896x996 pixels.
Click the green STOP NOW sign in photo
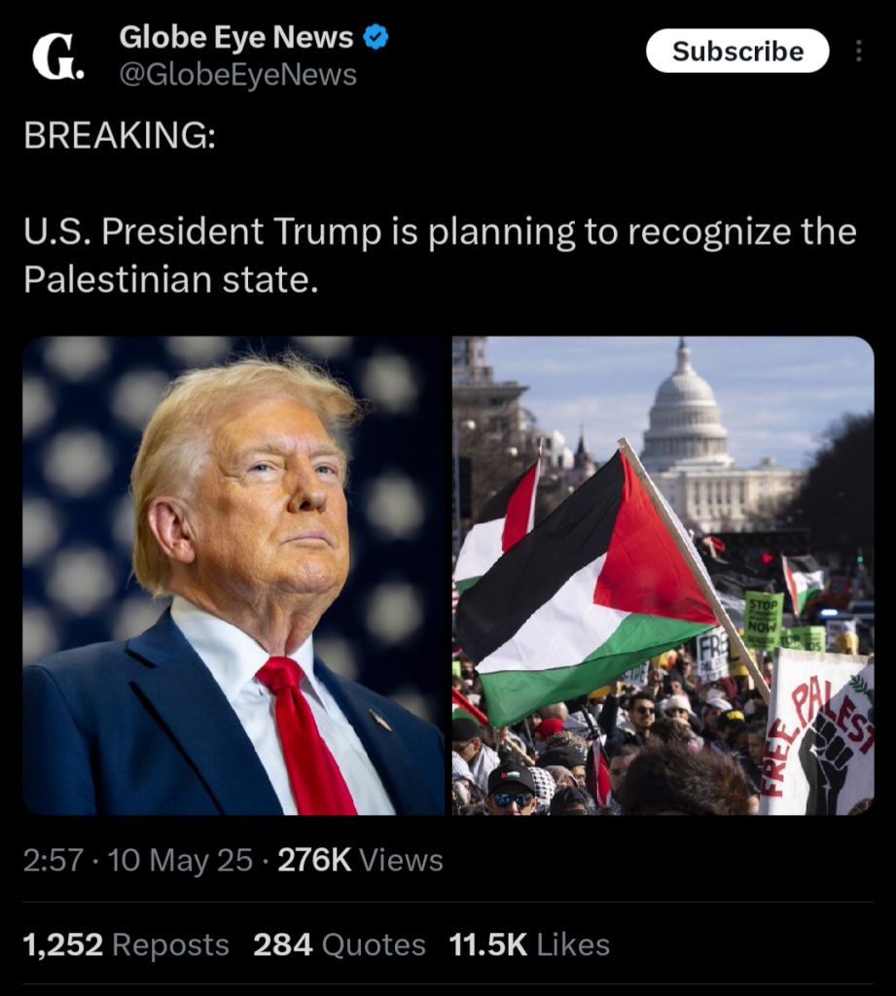[763, 620]
